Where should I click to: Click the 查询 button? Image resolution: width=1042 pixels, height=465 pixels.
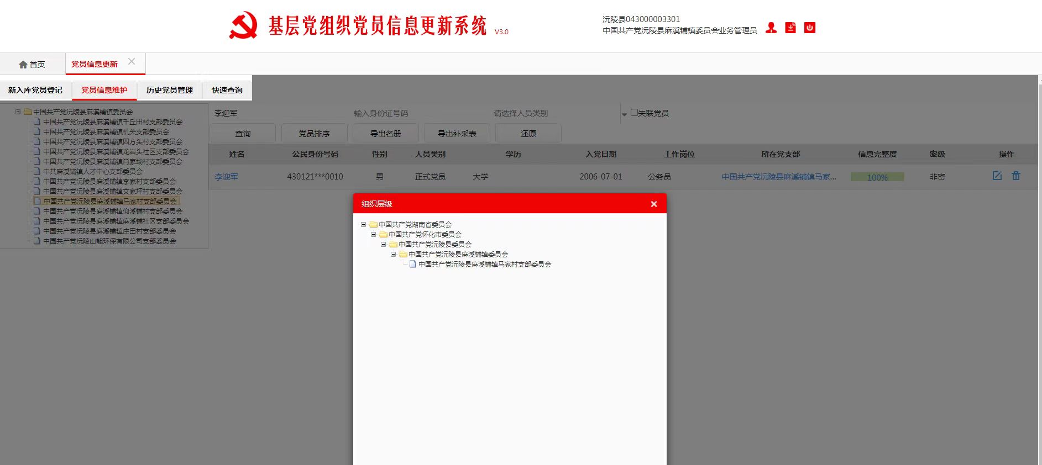tap(243, 134)
